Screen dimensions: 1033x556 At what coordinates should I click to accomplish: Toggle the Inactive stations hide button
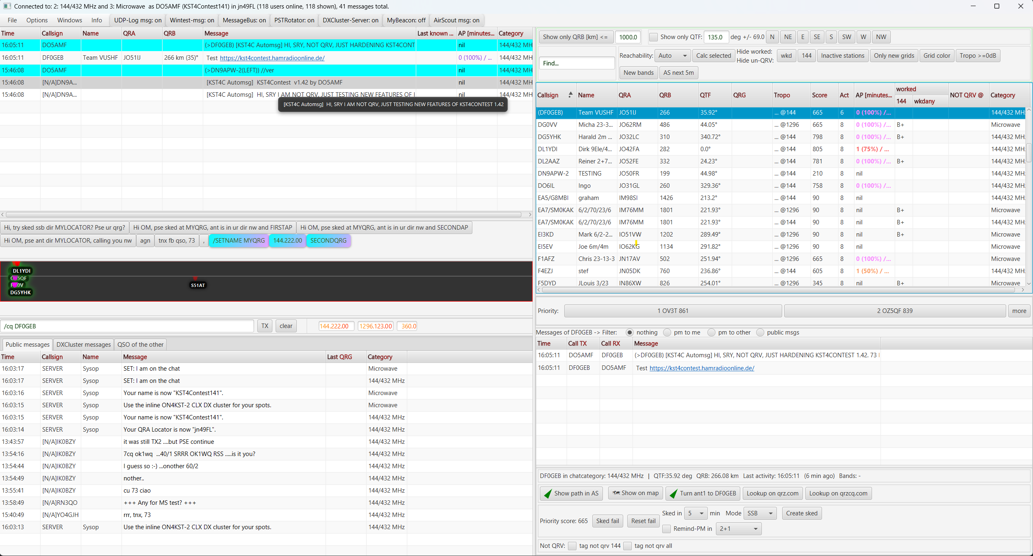pyautogui.click(x=843, y=56)
